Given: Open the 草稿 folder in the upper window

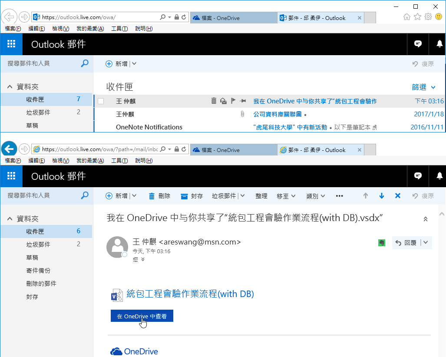Looking at the screenshot, I should pyautogui.click(x=32, y=126).
